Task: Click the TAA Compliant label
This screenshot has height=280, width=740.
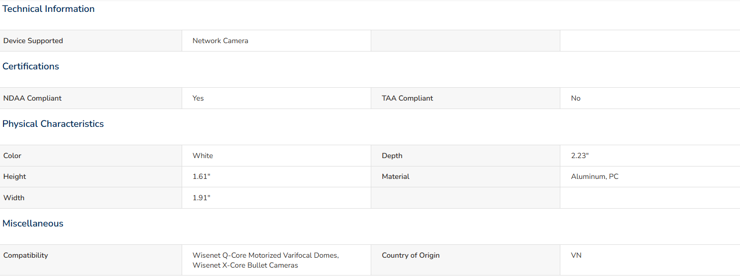Action: [407, 98]
